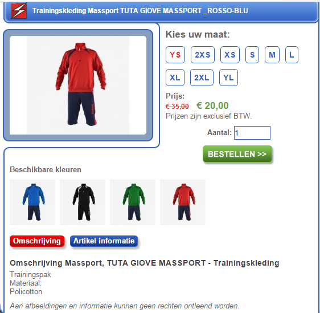Choose the green tracksuit color thumbnail
The image size is (320, 313).
click(x=133, y=202)
